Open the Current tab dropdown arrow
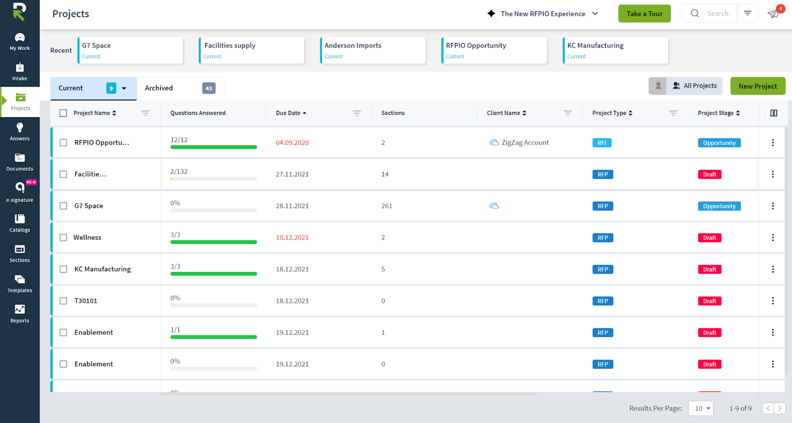Image resolution: width=792 pixels, height=423 pixels. tap(124, 89)
